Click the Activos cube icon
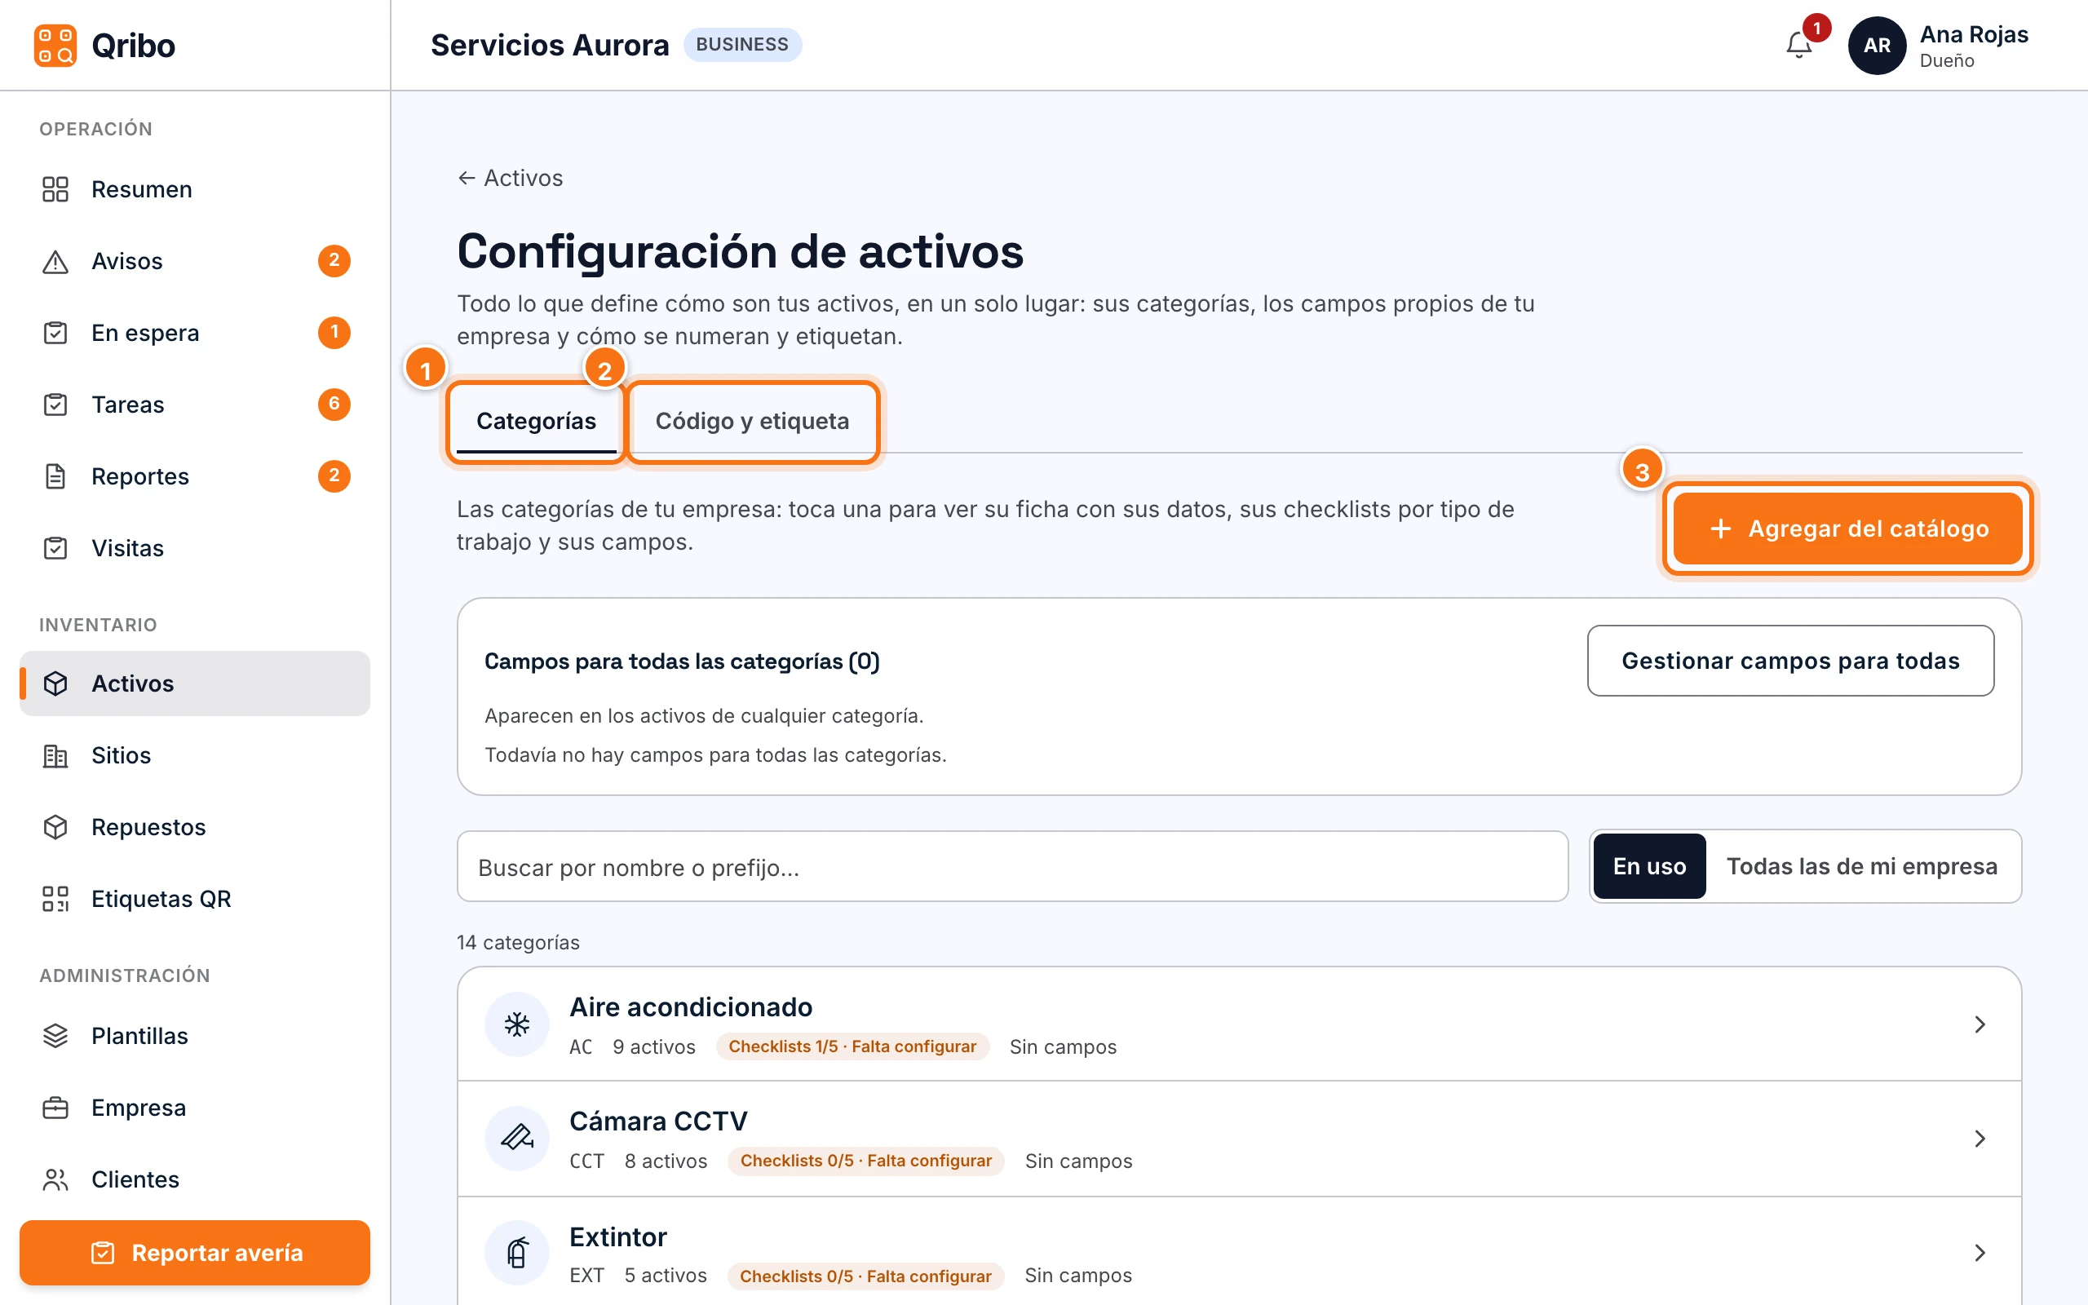This screenshot has height=1305, width=2088. (x=55, y=683)
